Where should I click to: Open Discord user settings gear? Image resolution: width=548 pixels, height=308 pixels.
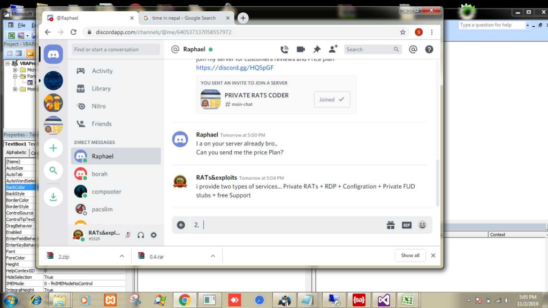[154, 235]
